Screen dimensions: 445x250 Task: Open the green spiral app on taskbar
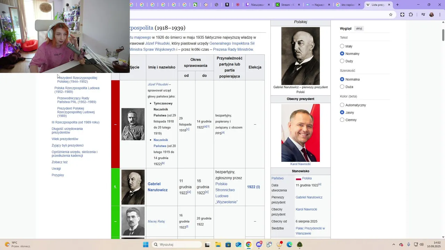[300, 244]
